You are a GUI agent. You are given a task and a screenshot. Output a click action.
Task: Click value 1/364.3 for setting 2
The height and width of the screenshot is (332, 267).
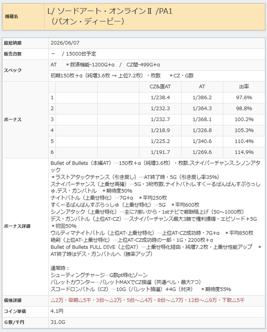(x=202, y=109)
